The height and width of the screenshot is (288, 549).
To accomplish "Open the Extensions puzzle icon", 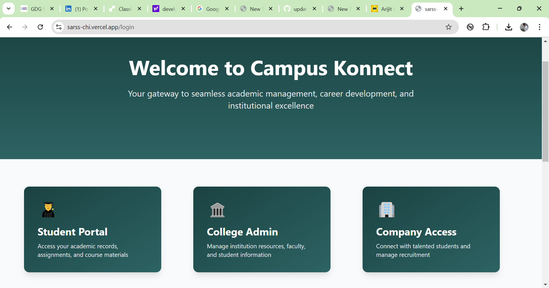I will coord(486,27).
